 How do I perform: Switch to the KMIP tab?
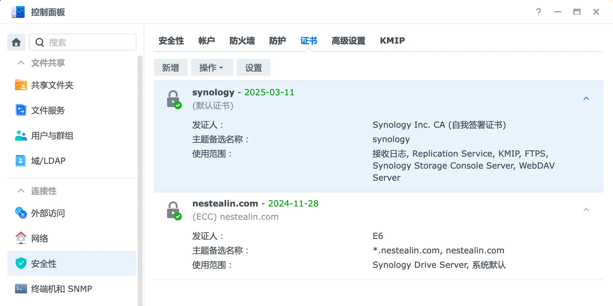(x=392, y=41)
